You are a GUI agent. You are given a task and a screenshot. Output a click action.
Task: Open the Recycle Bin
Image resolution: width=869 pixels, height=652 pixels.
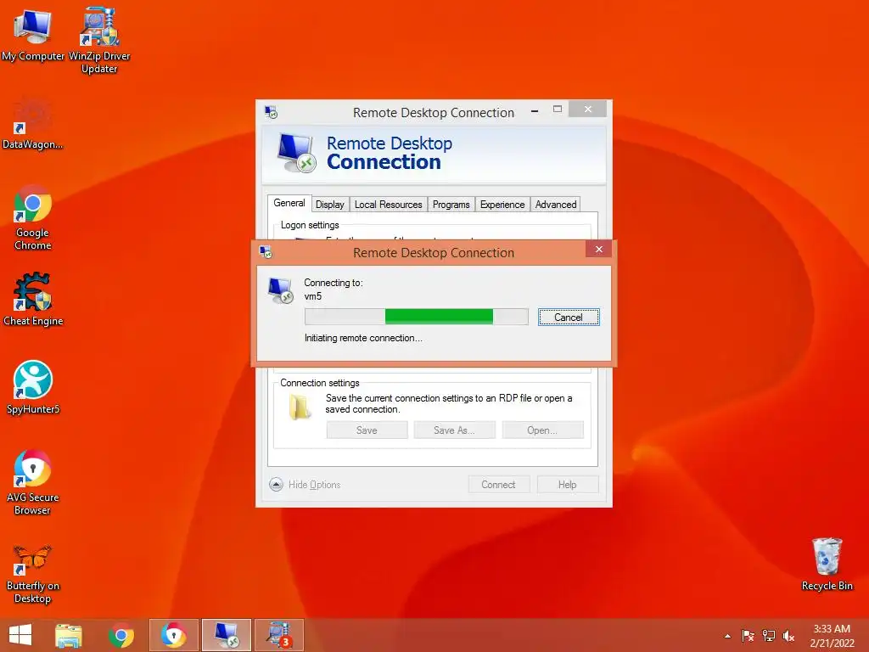pyautogui.click(x=827, y=565)
